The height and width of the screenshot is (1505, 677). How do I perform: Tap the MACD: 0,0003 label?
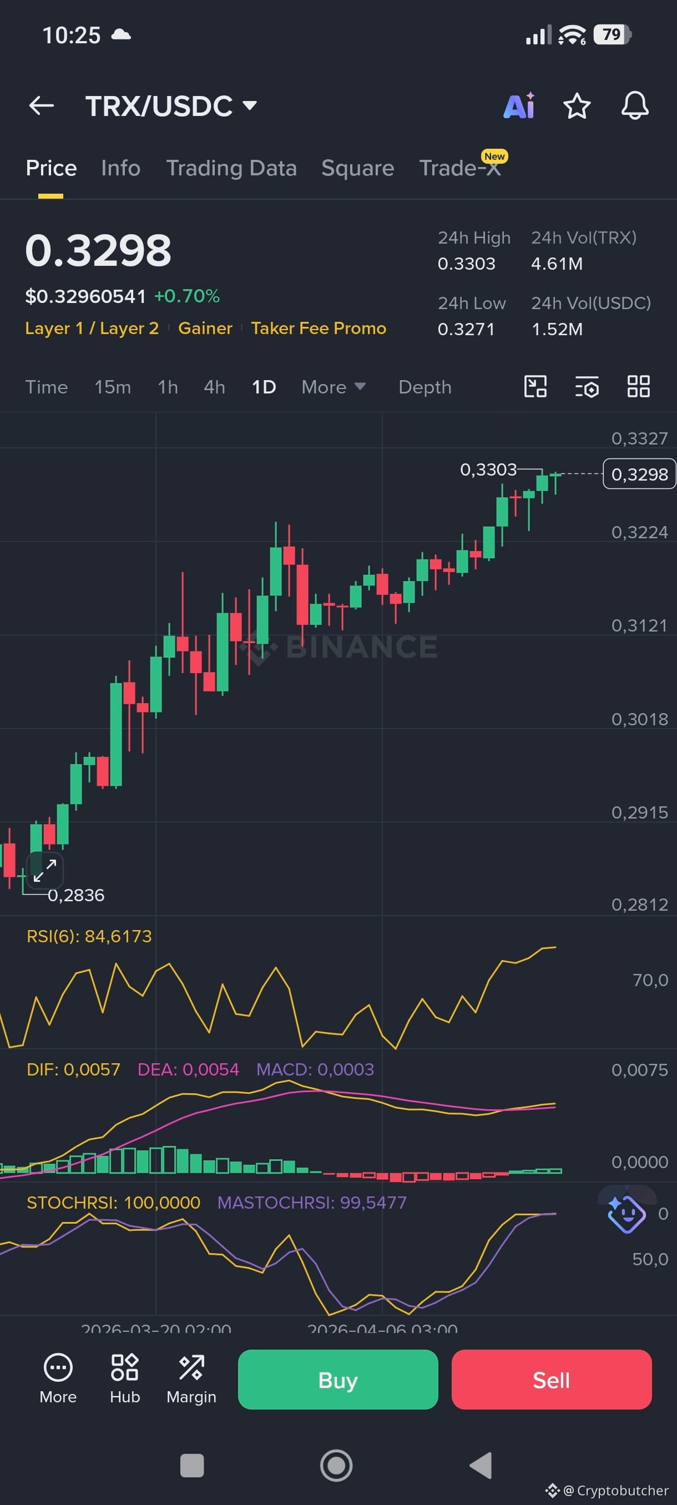point(315,1070)
